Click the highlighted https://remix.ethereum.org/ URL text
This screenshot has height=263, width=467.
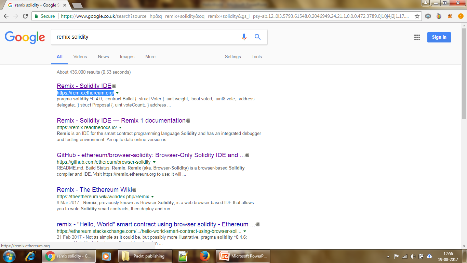pos(85,93)
